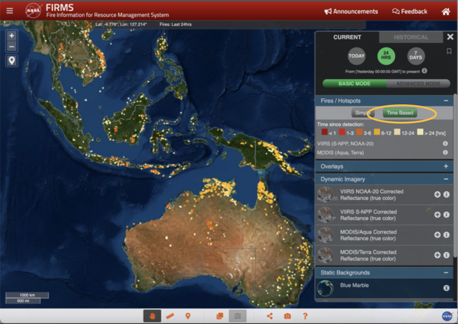The width and height of the screenshot is (458, 324).
Task: Select MODIS/Terra imagery thumbnail
Action: (326, 255)
